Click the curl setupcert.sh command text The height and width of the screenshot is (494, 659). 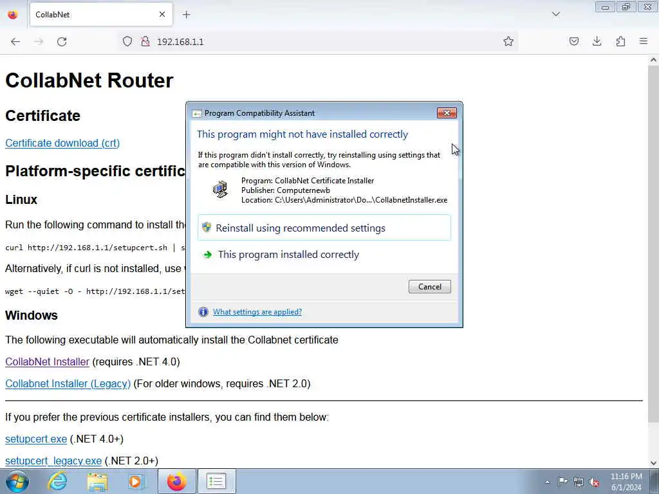[x=95, y=248]
